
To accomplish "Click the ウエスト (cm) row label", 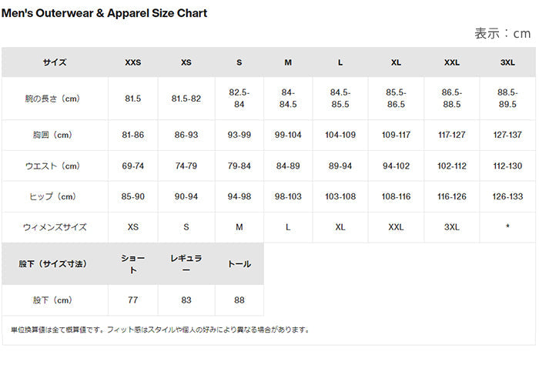I will pyautogui.click(x=52, y=166).
